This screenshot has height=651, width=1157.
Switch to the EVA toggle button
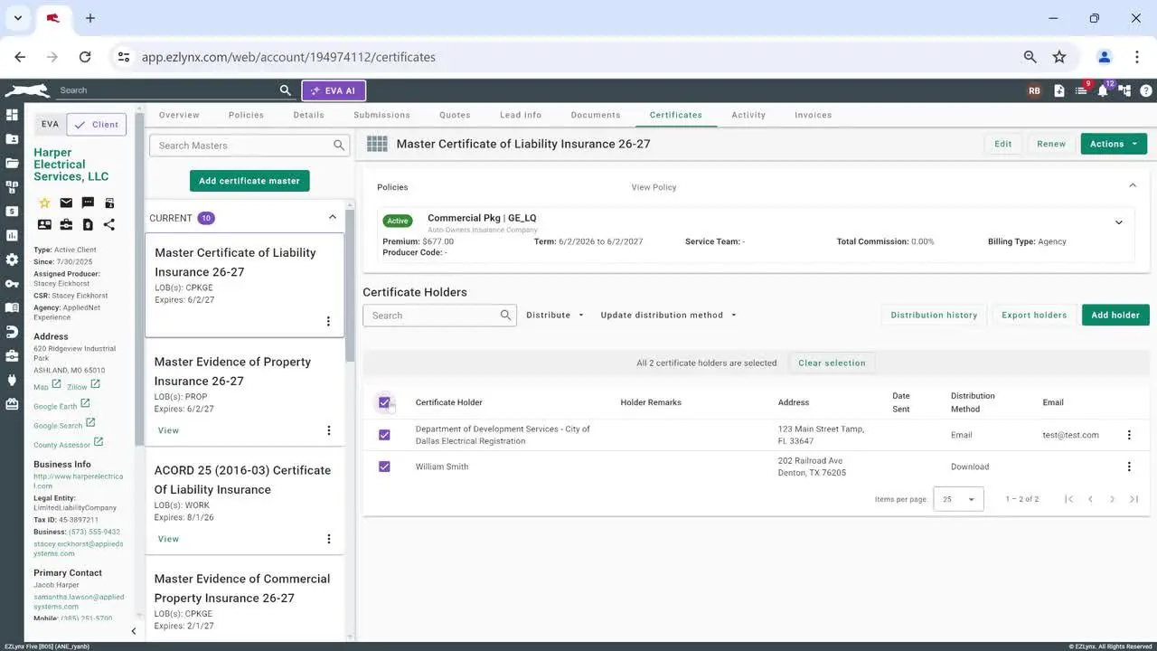pos(50,125)
